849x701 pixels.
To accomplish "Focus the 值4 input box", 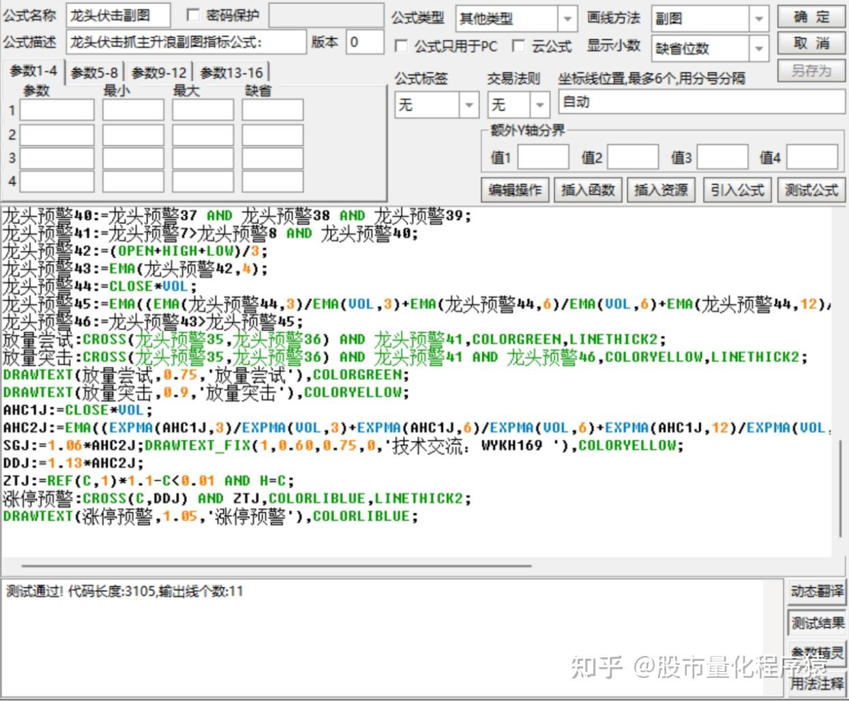I will point(812,157).
